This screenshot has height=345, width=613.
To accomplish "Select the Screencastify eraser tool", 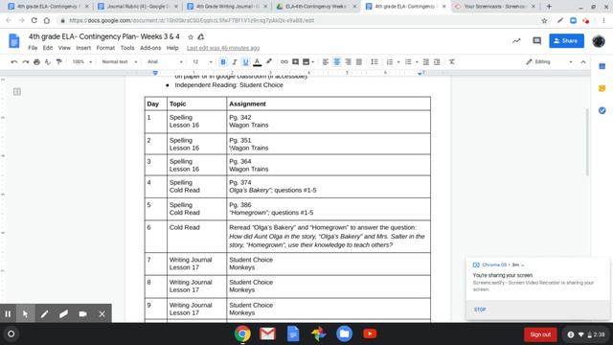I will coord(64,313).
